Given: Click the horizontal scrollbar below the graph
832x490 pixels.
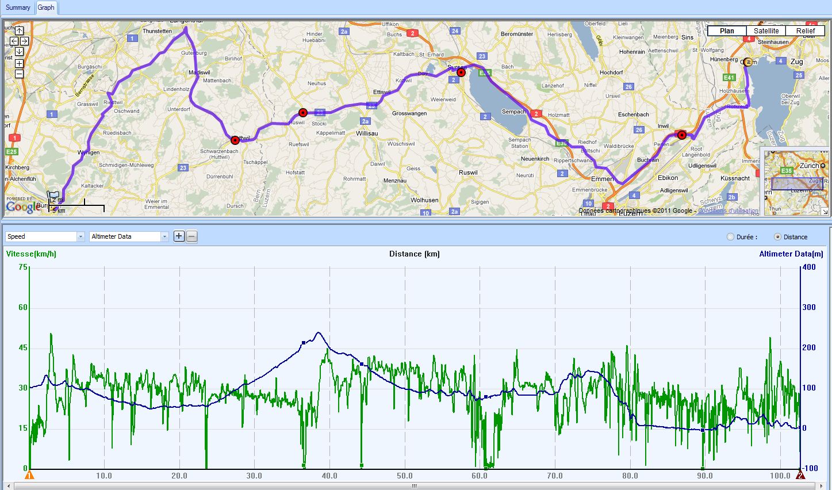Looking at the screenshot, I should pyautogui.click(x=414, y=486).
